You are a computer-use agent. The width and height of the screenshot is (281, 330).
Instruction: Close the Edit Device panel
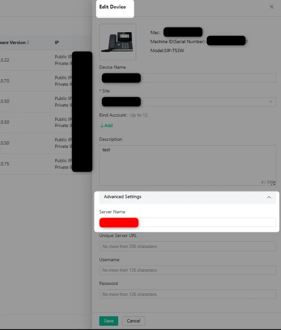click(272, 7)
